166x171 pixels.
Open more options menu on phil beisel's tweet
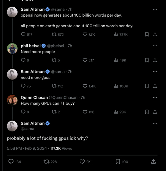tap(155, 46)
